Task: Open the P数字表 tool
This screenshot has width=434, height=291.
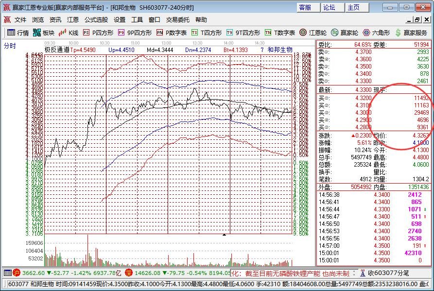Action: (172, 33)
